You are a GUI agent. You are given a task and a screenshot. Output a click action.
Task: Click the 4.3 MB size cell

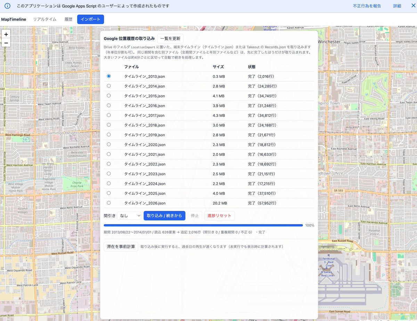[x=219, y=115]
